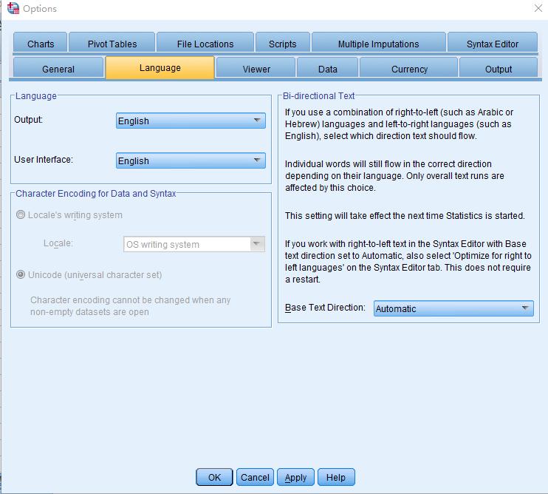Image resolution: width=548 pixels, height=494 pixels.
Task: Open the Base Text Direction dropdown
Action: pyautogui.click(x=453, y=308)
